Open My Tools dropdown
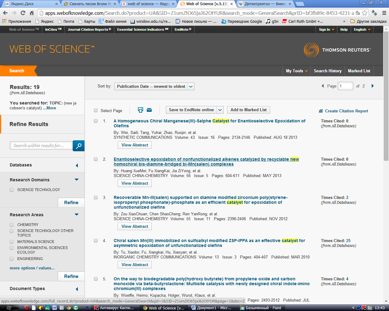The width and height of the screenshot is (389, 311). click(297, 71)
